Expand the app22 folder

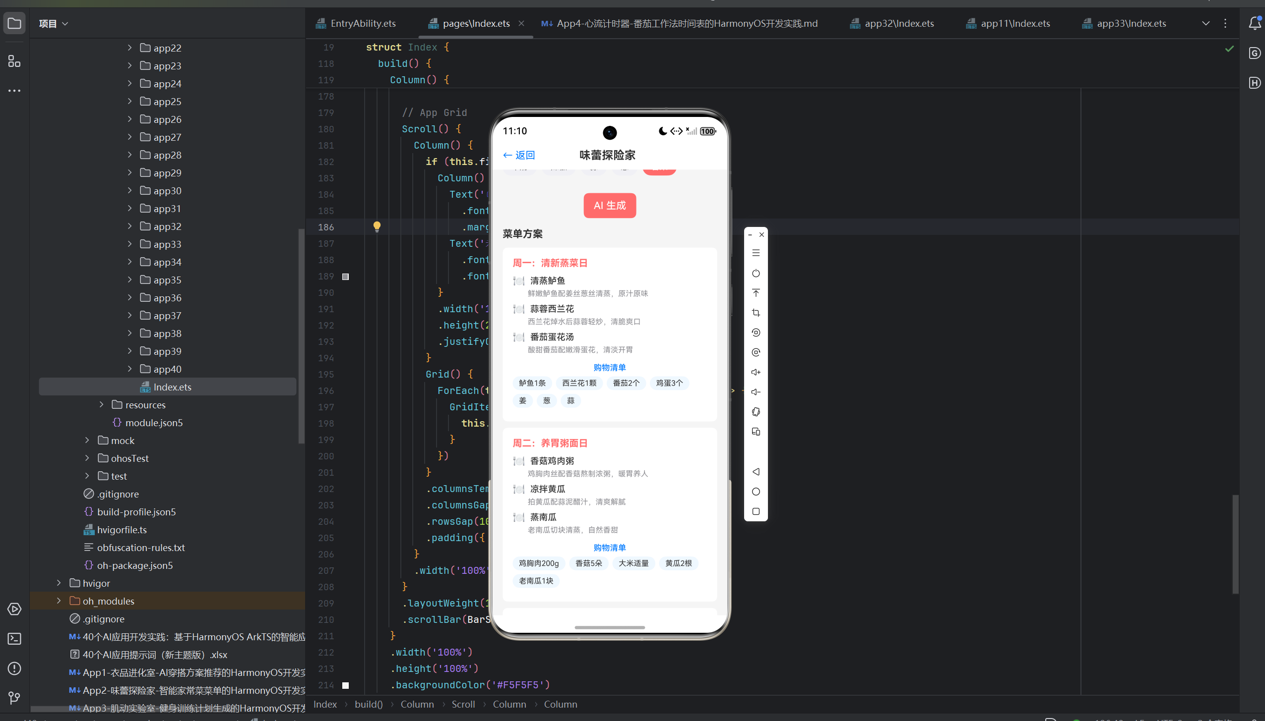pos(129,48)
